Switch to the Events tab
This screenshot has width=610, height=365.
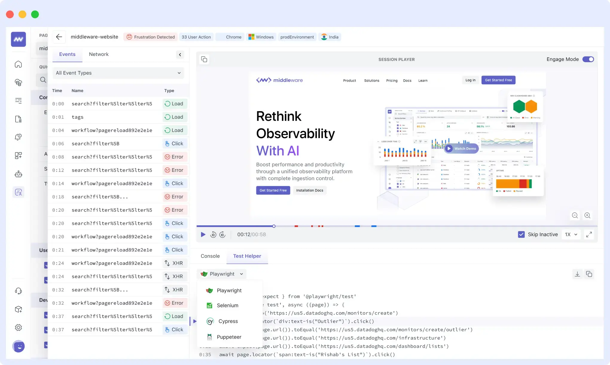67,54
